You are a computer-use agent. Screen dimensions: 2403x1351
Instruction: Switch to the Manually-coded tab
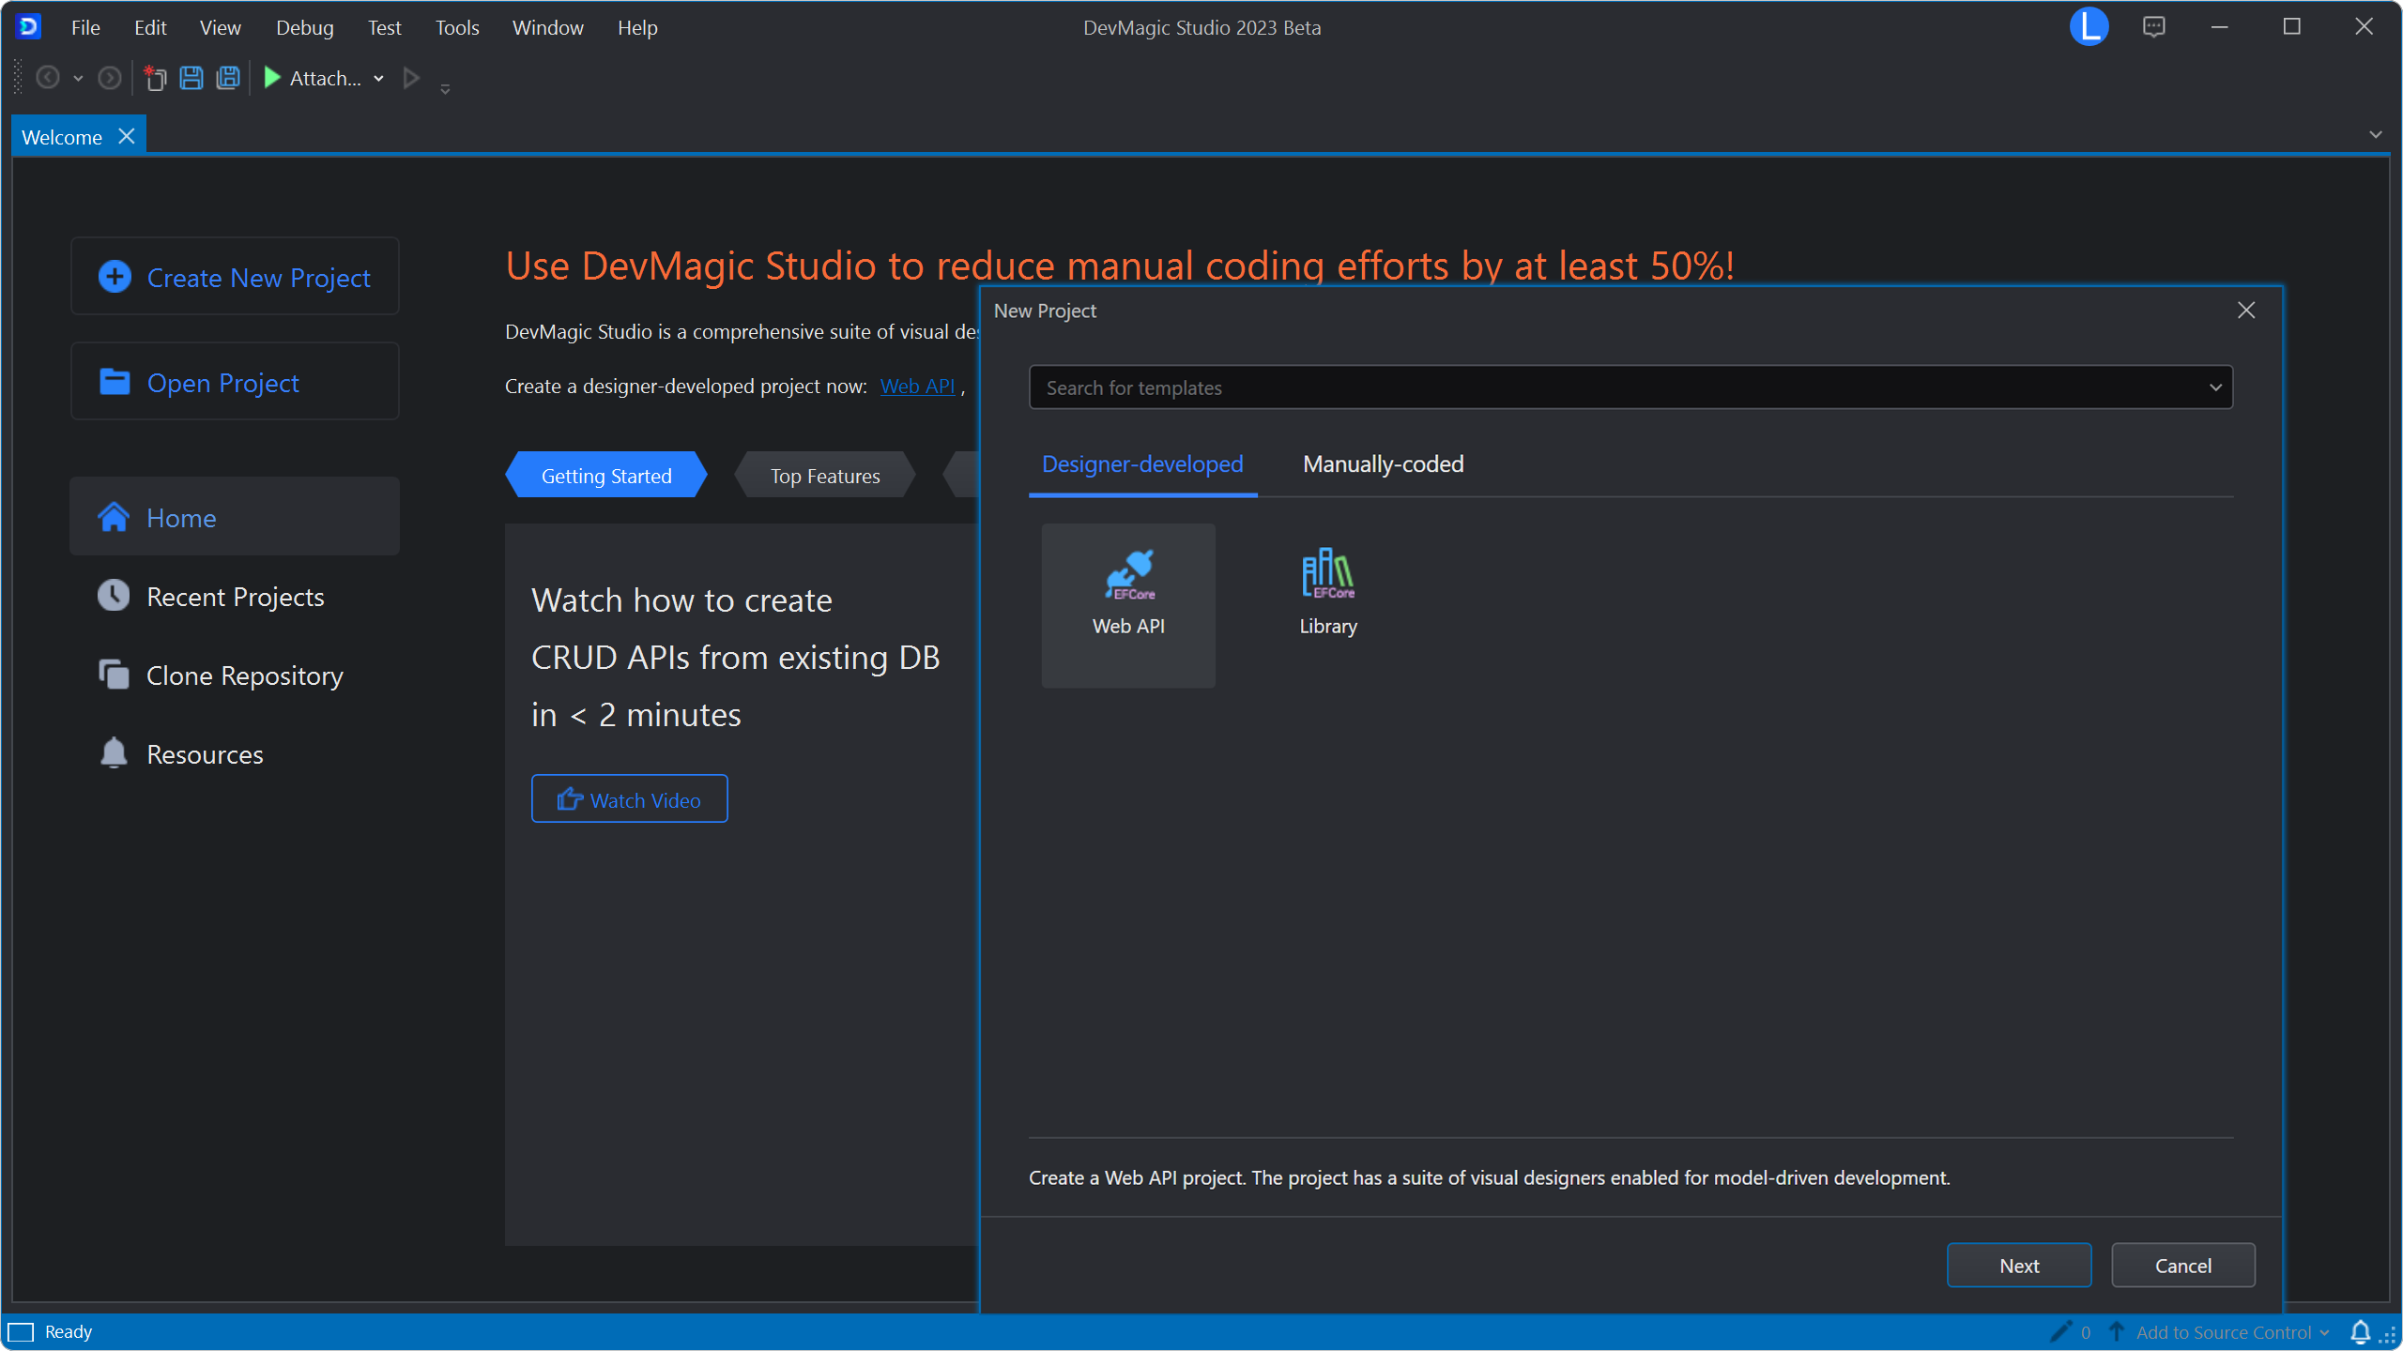pyautogui.click(x=1383, y=464)
